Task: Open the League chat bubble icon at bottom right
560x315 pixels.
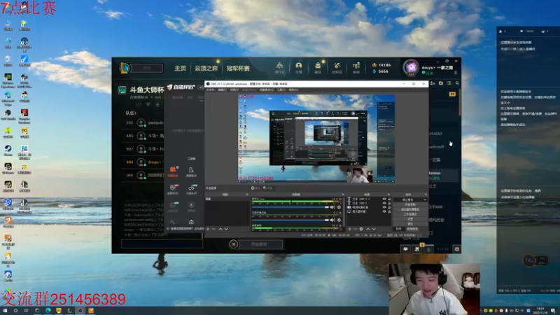Action: pos(405,249)
